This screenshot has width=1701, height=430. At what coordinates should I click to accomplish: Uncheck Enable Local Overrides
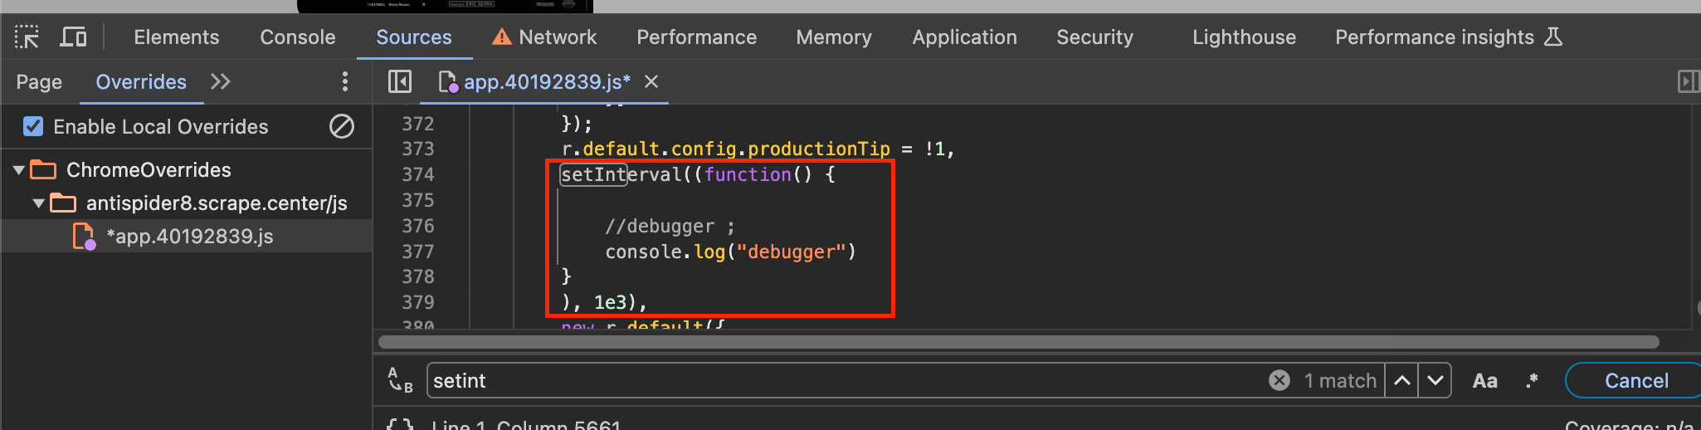tap(33, 126)
